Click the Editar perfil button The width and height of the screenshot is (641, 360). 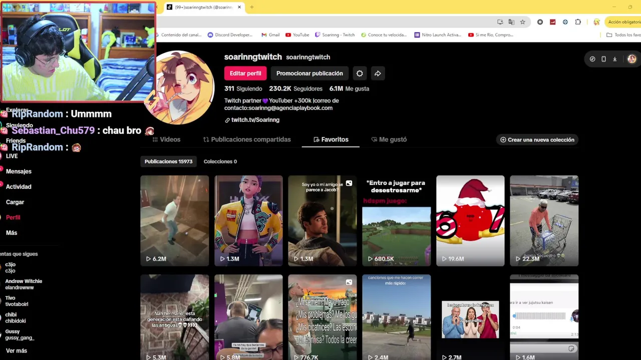[x=245, y=73]
